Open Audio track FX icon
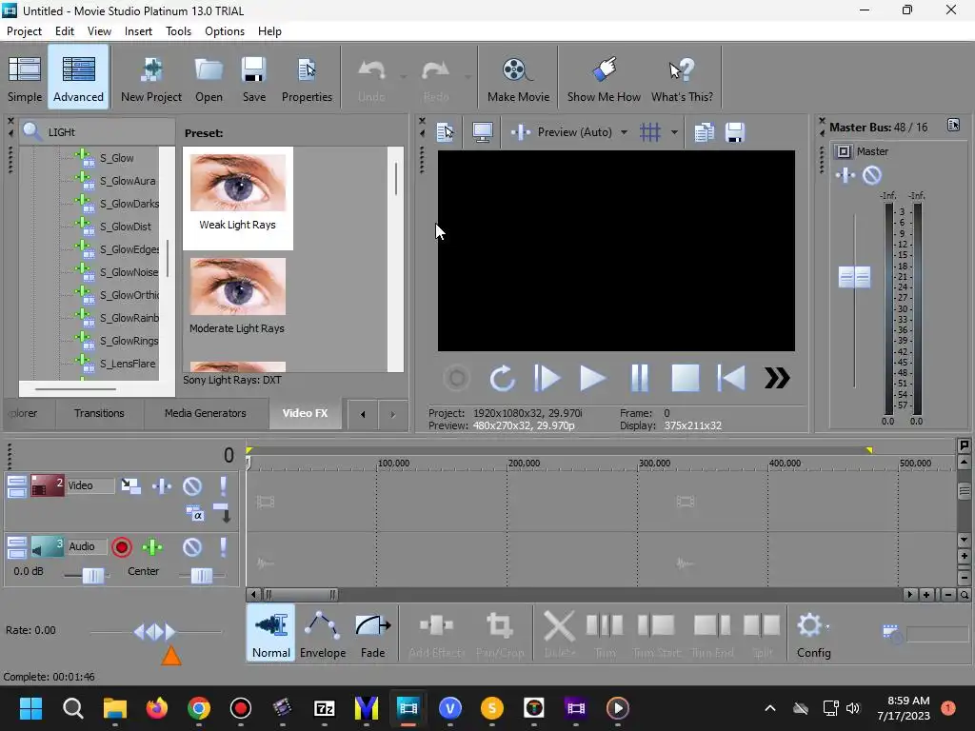The height and width of the screenshot is (731, 975). pos(152,547)
